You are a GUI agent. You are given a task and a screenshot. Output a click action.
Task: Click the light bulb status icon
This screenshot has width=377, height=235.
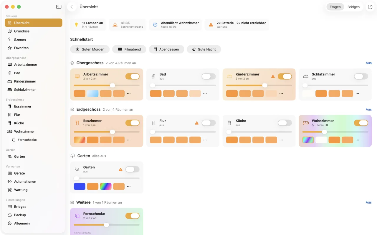(76, 25)
